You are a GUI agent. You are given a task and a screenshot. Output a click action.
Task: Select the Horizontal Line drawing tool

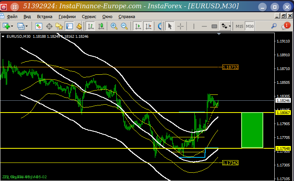(204, 26)
